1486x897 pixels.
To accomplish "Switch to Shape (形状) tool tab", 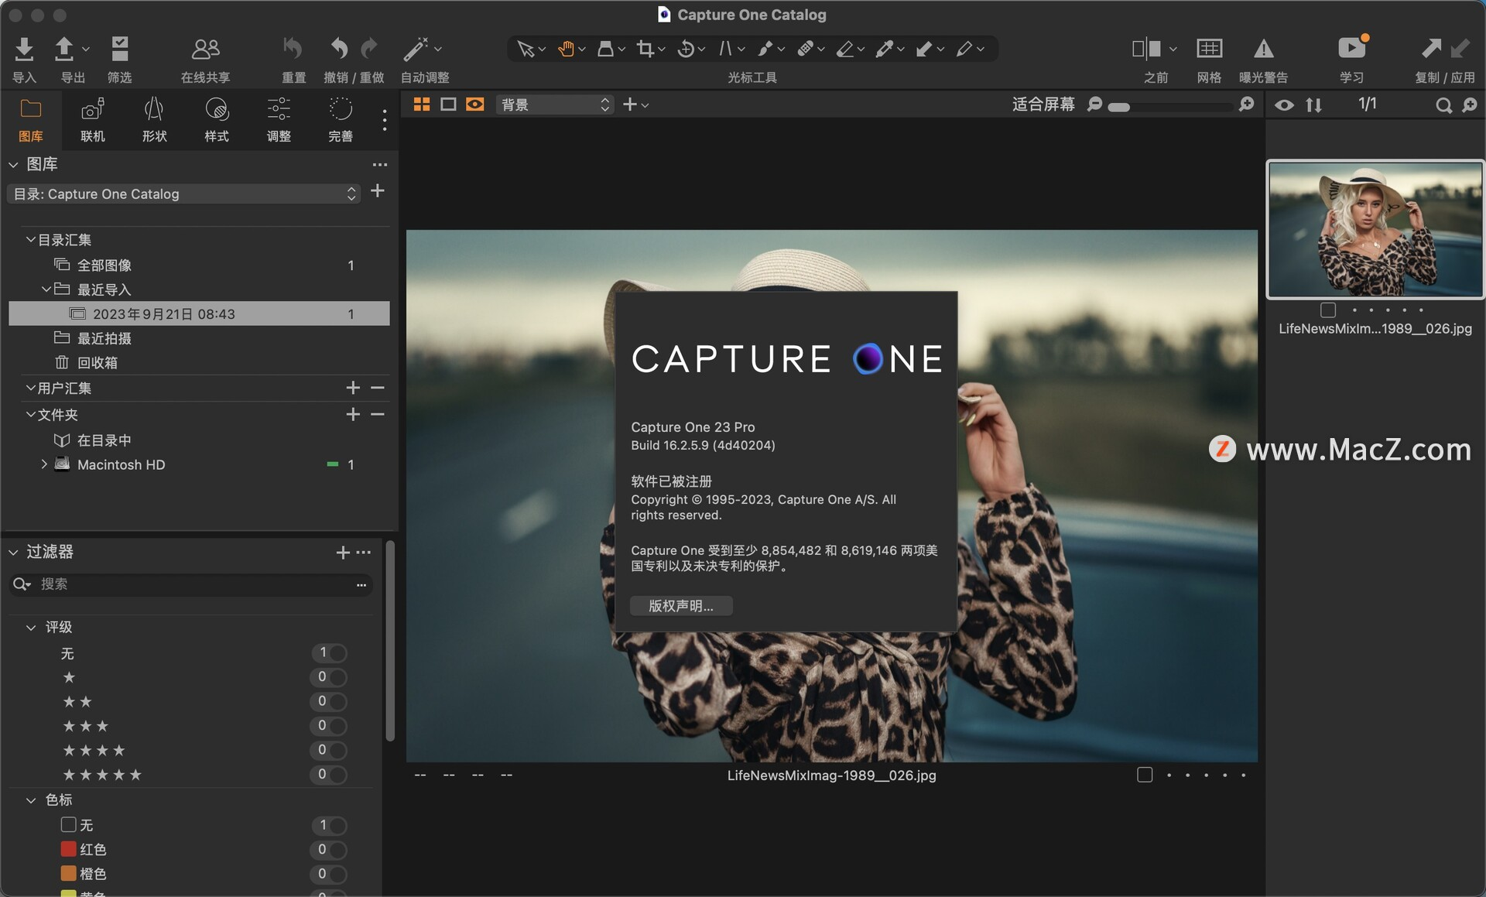I will (155, 120).
